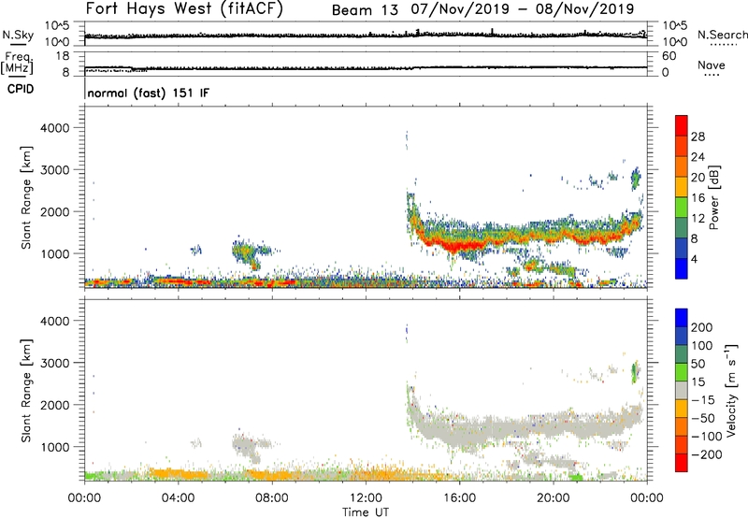Click the '16' power scale value

(698, 198)
